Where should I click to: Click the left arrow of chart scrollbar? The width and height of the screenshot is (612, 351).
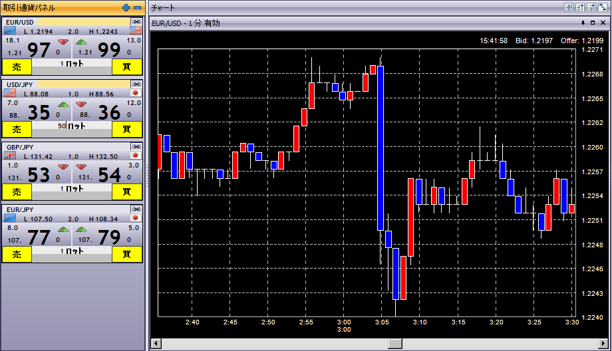pos(156,343)
